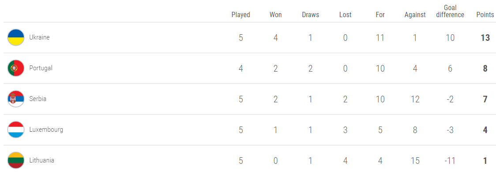Click the Goal difference column header
Screen dimensions: 496x177
coord(450,11)
